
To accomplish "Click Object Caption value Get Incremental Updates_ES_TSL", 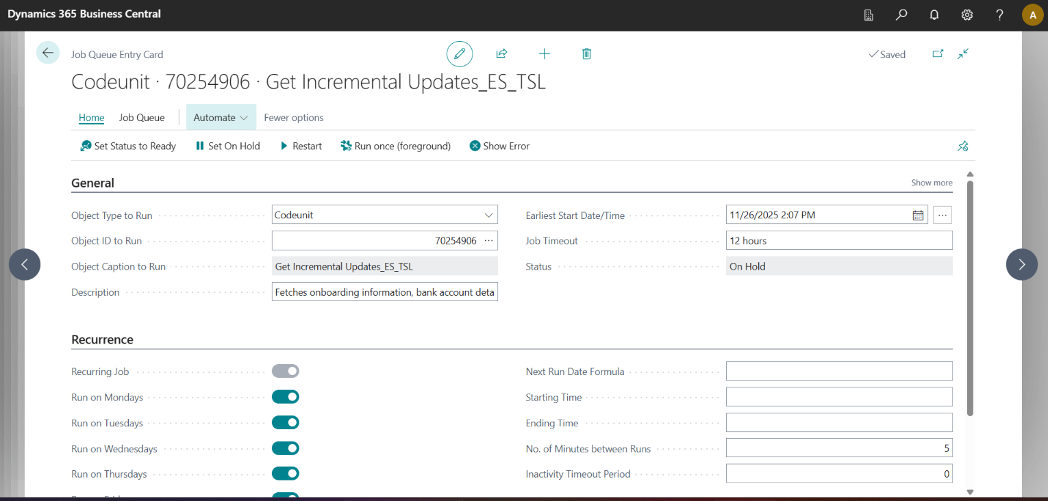I will coord(385,266).
